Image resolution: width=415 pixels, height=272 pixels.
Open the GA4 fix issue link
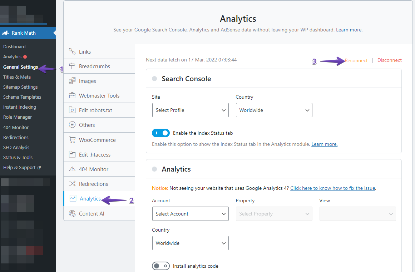tap(332, 188)
